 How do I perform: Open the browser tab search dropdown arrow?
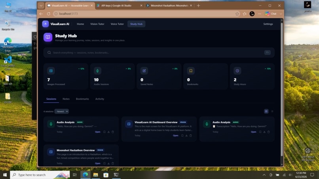click(41, 6)
